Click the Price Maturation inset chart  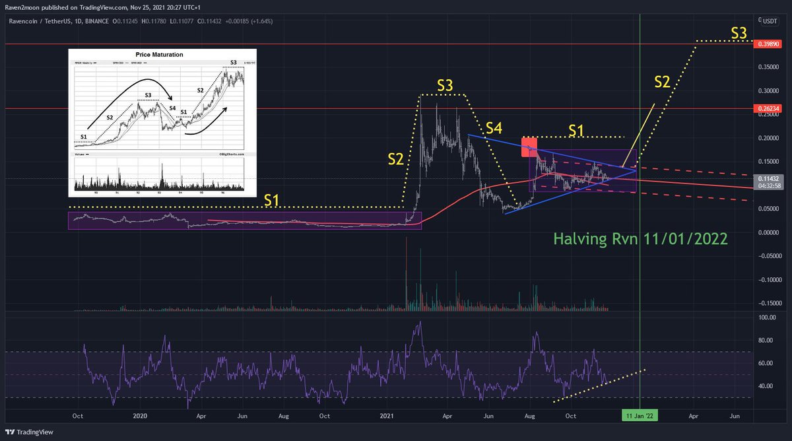162,123
